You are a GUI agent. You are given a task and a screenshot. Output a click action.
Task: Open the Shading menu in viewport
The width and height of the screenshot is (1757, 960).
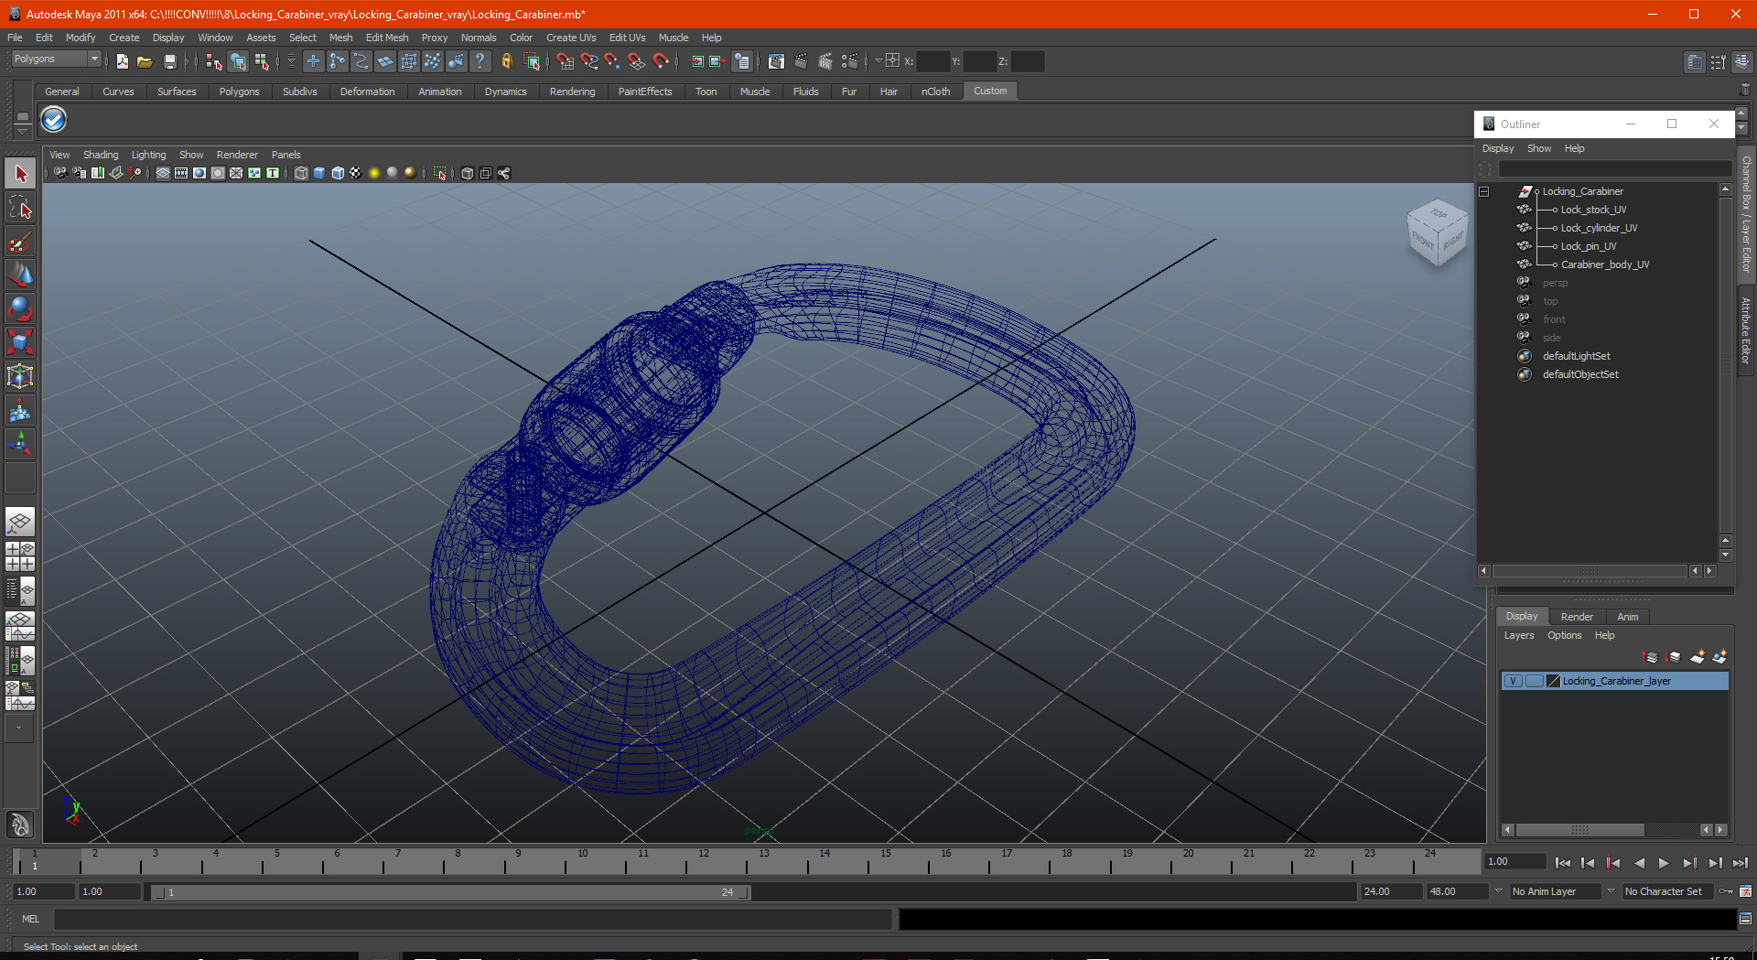point(101,155)
